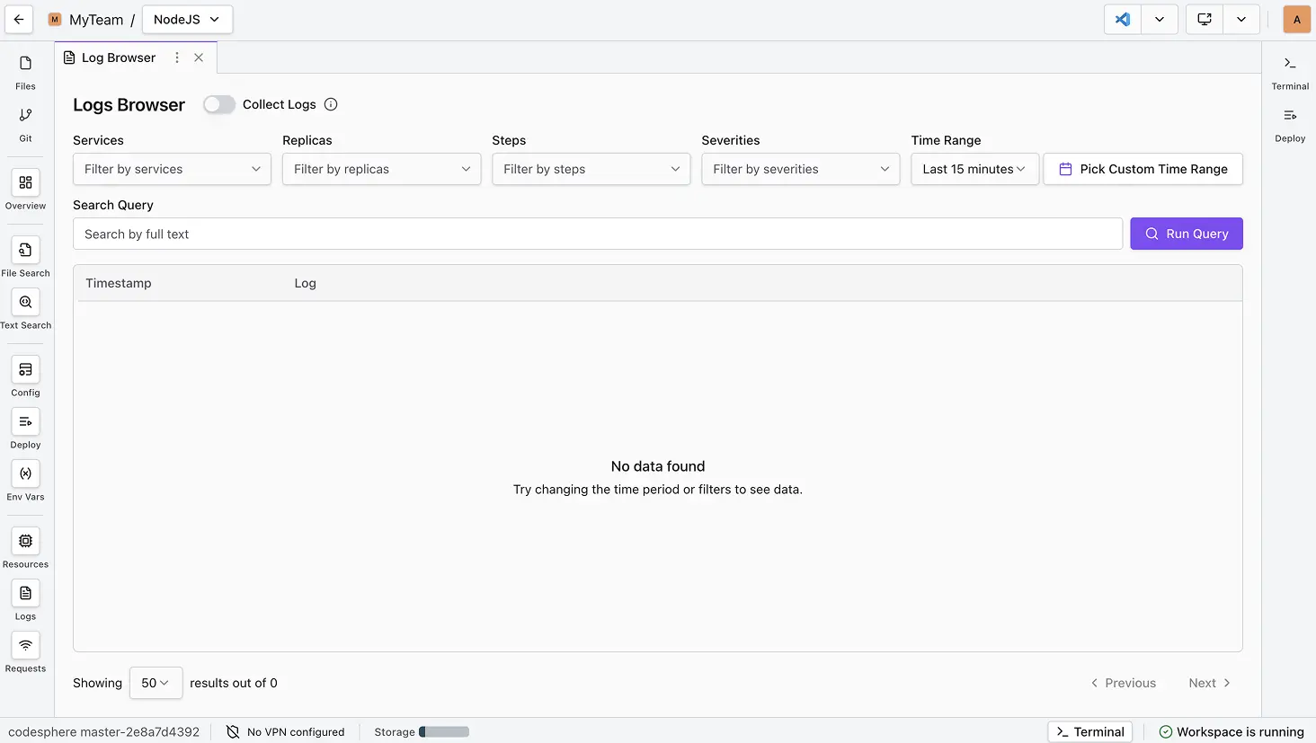Click the Run Query button
This screenshot has width=1316, height=743.
1187,234
